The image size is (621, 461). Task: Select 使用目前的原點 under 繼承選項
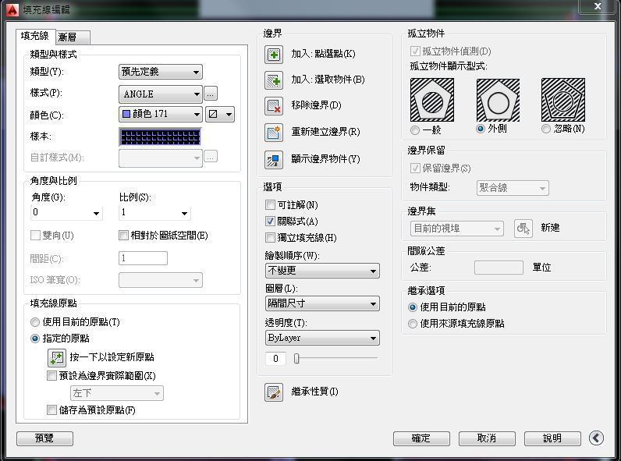(x=412, y=307)
